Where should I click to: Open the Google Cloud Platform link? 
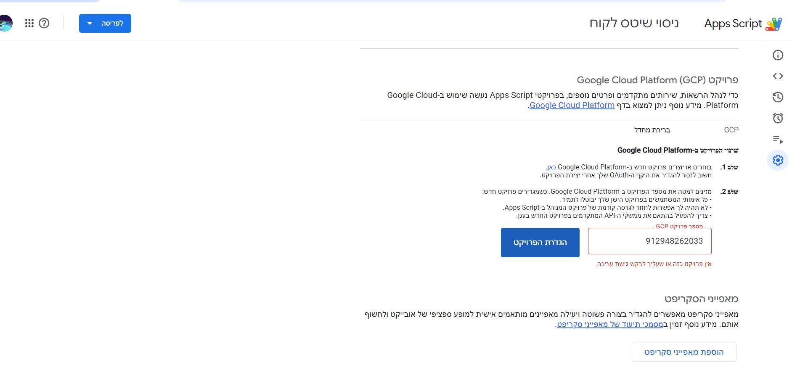(x=572, y=105)
